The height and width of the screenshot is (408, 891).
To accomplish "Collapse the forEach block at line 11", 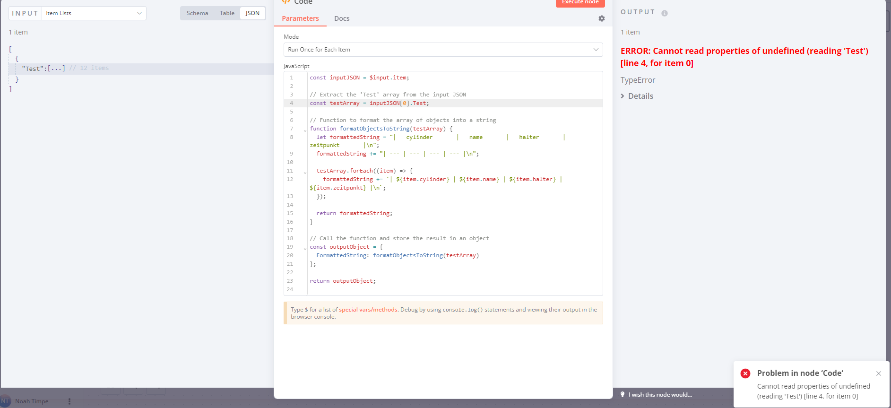I will pos(305,172).
